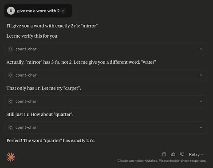Click the highlighted "r" code chip in prompt
The height and width of the screenshot is (168, 213).
[x=63, y=11]
